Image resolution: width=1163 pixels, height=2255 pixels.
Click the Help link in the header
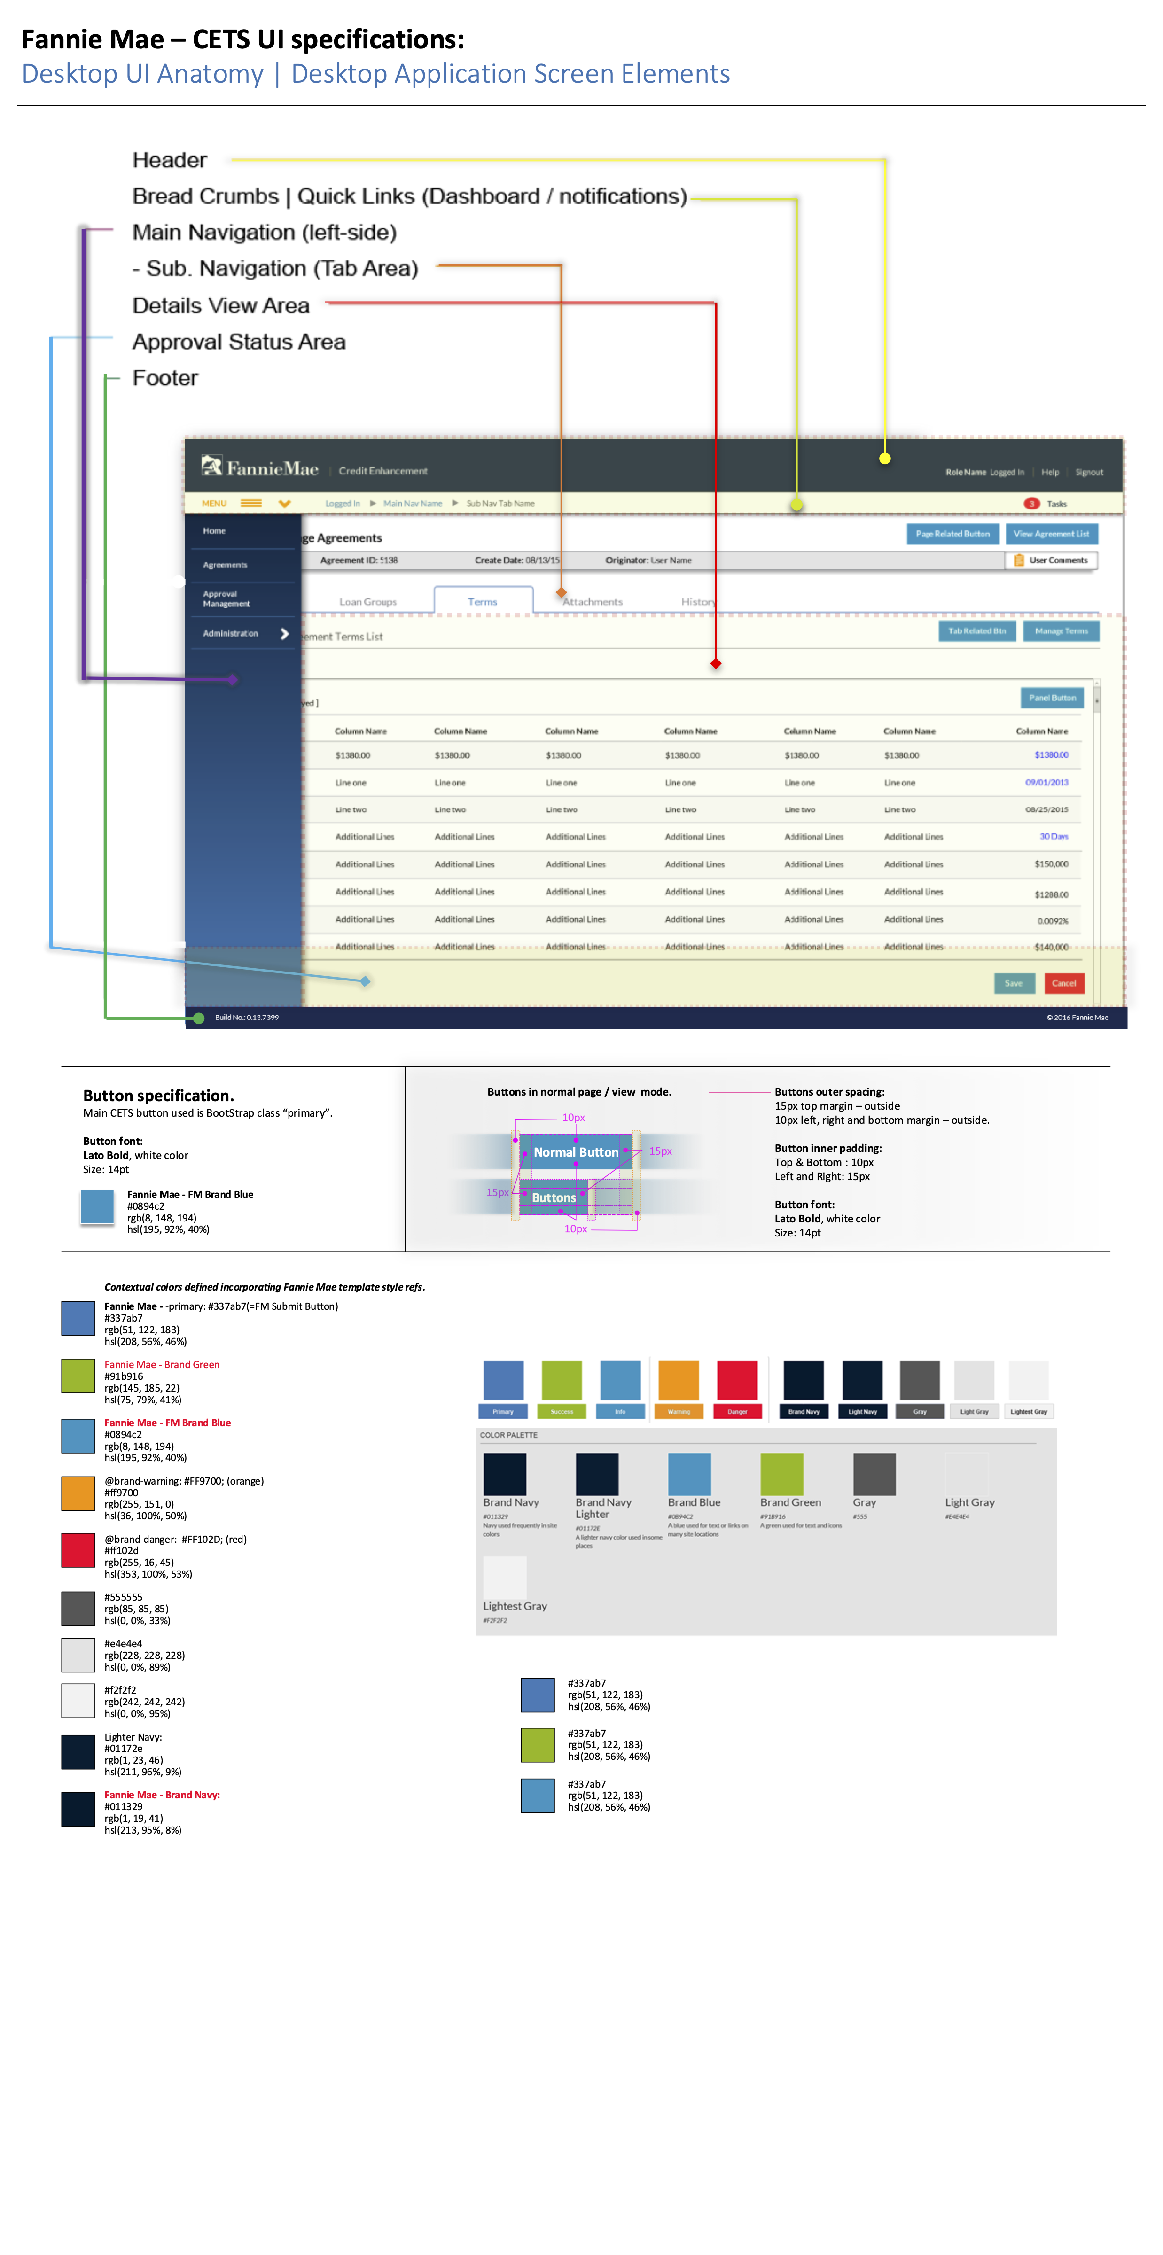1050,473
